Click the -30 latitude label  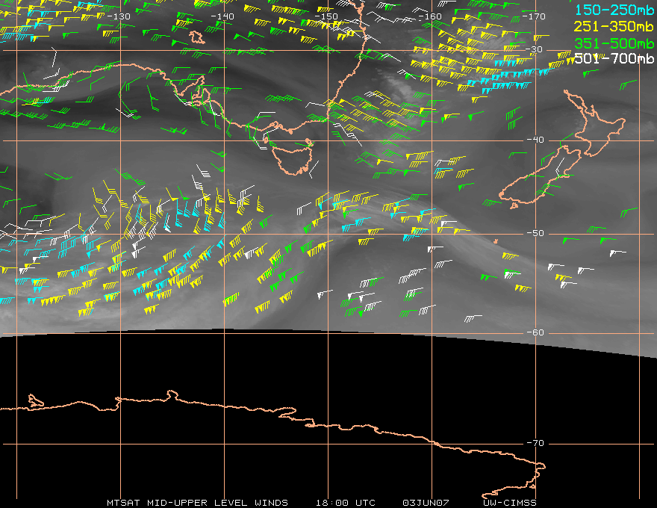(534, 49)
